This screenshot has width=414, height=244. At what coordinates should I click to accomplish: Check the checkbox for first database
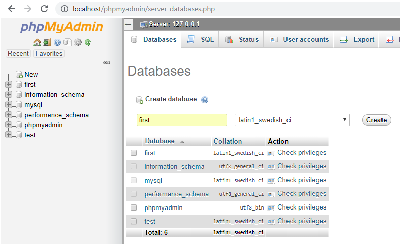click(134, 153)
